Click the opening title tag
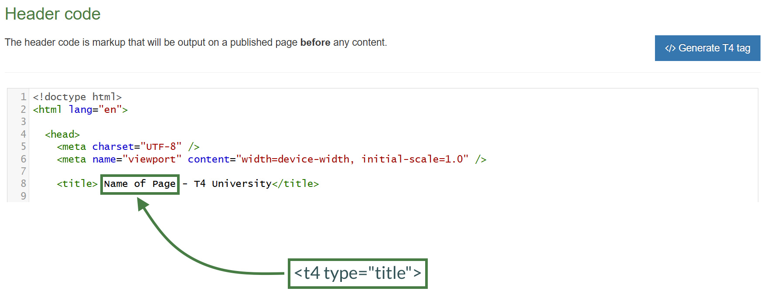The height and width of the screenshot is (305, 764). point(77,183)
